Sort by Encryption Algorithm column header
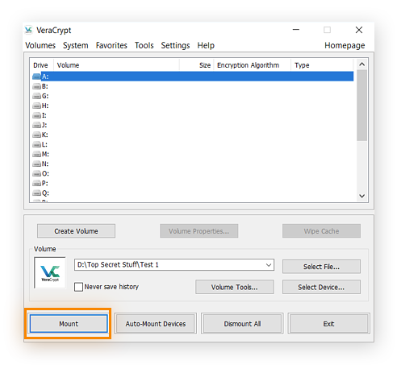This screenshot has height=365, width=397. coord(253,65)
